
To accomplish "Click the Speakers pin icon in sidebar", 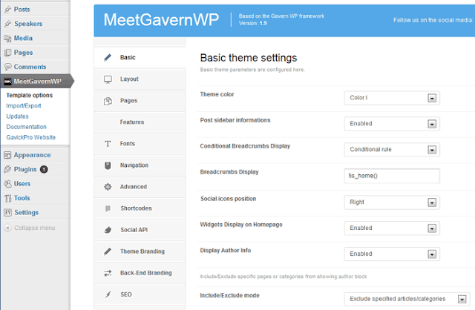I will click(x=7, y=24).
